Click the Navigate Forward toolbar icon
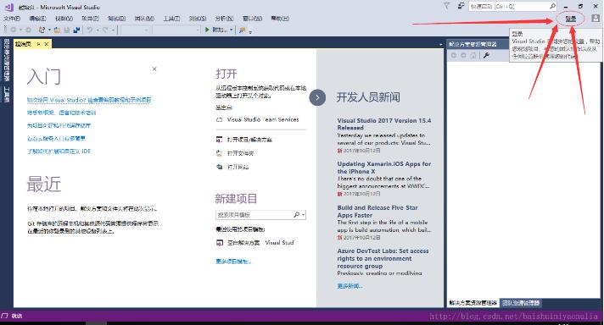Screen dimensions: 604x325 (x=28, y=30)
